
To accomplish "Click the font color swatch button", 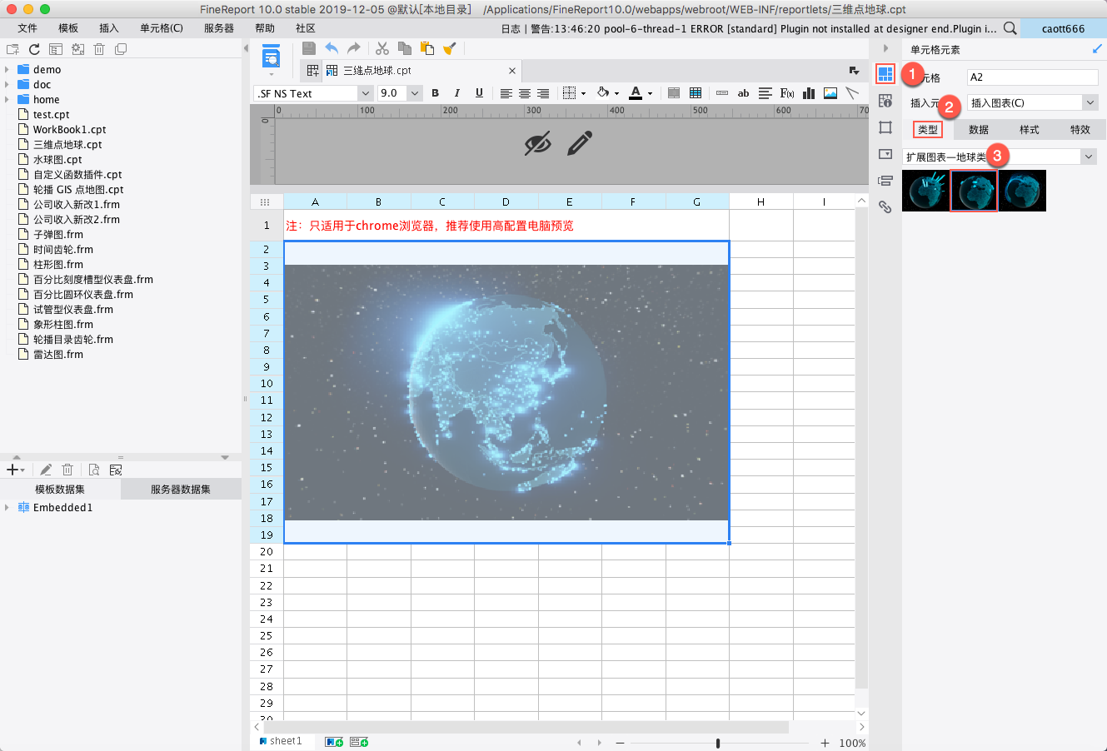I will [636, 93].
